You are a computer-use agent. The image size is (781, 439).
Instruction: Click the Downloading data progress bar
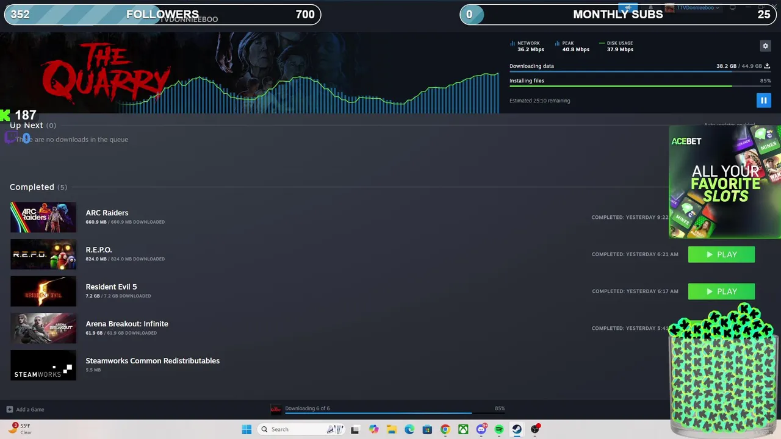640,72
